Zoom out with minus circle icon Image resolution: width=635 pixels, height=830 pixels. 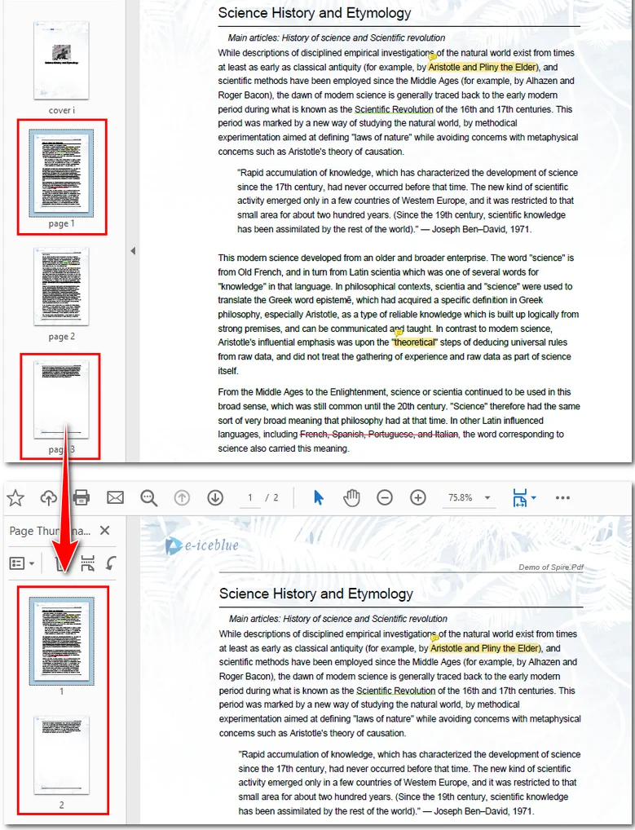tap(385, 497)
